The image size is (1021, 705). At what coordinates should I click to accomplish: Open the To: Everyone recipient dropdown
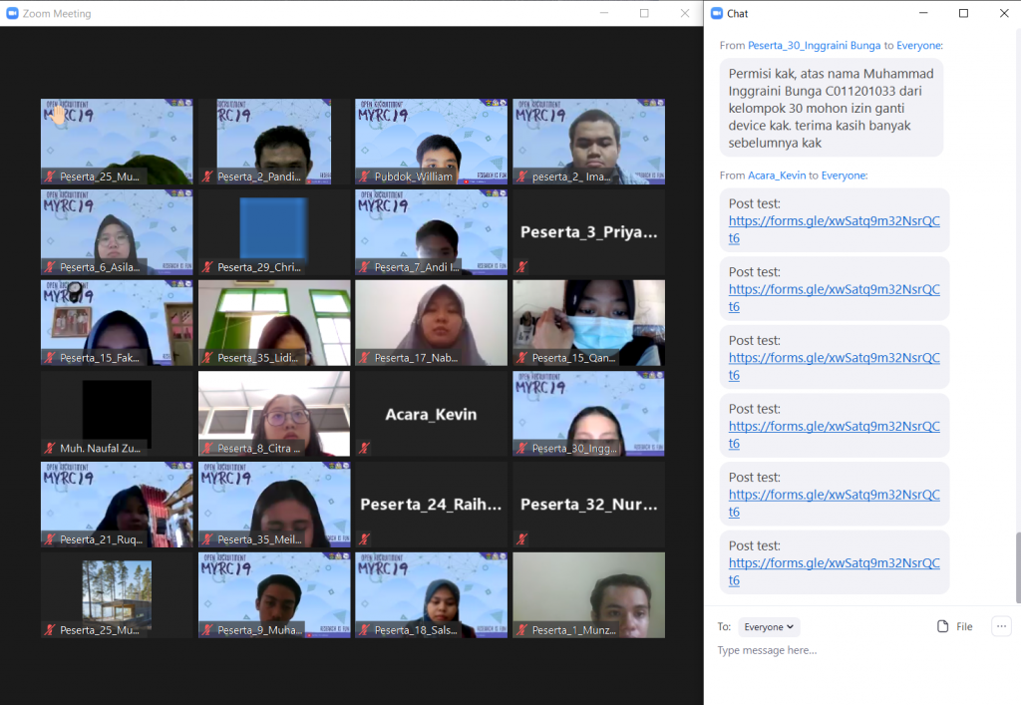[769, 627]
